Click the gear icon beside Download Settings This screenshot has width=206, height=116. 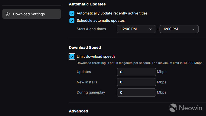coord(8,14)
